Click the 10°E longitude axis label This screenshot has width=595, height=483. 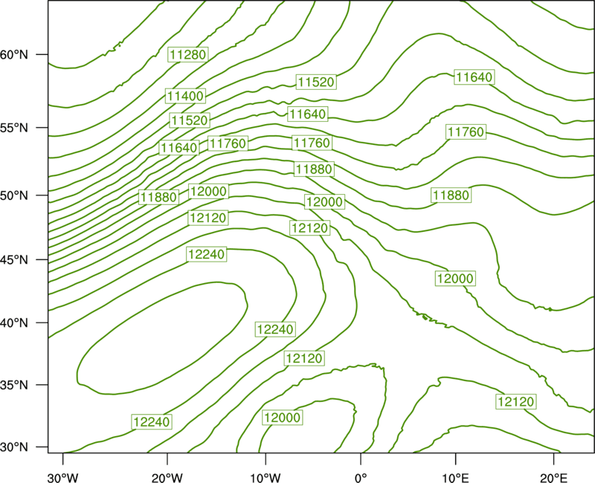pyautogui.click(x=455, y=478)
